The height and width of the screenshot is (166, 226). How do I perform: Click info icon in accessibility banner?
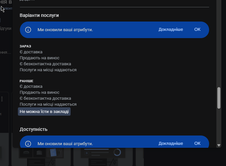click(28, 144)
